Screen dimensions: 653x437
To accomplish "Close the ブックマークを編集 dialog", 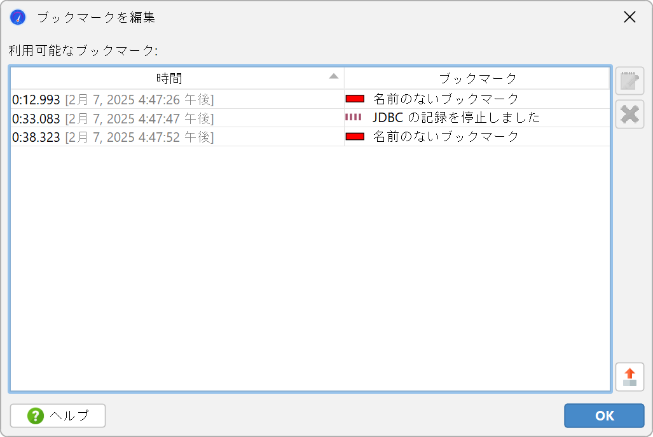I will pyautogui.click(x=629, y=17).
